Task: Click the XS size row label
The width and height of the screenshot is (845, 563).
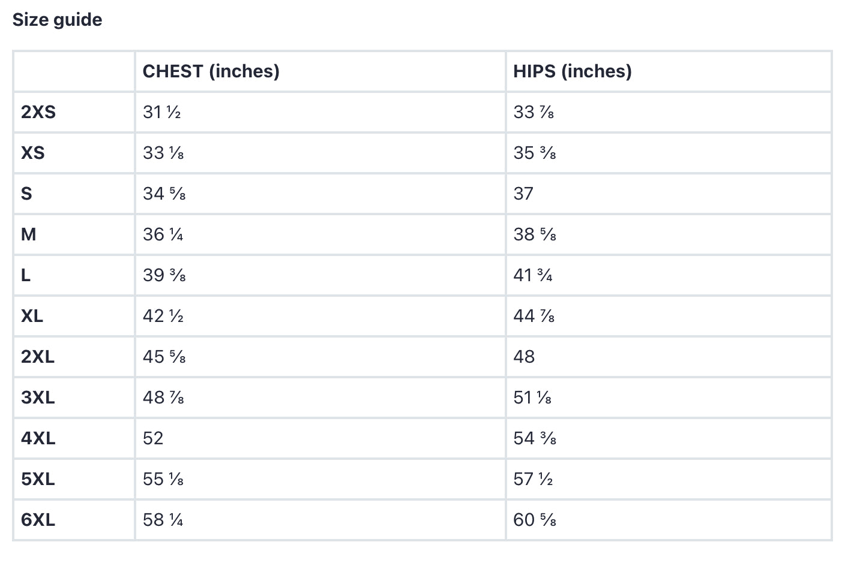Action: pyautogui.click(x=33, y=153)
